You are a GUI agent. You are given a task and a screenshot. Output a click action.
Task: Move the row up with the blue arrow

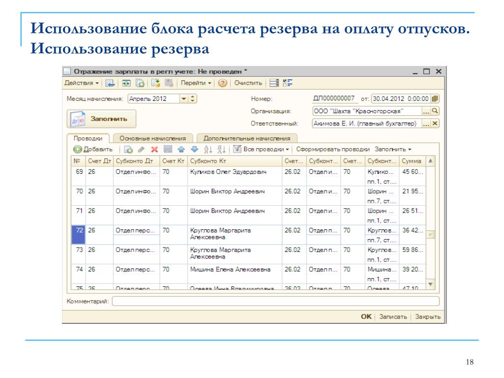point(181,149)
